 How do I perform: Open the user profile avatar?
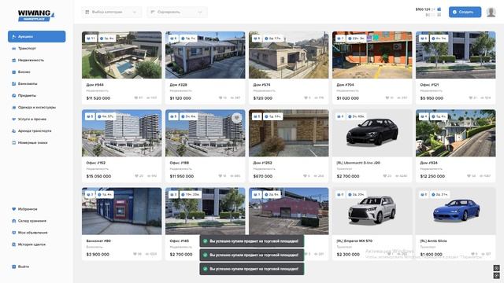pos(491,13)
